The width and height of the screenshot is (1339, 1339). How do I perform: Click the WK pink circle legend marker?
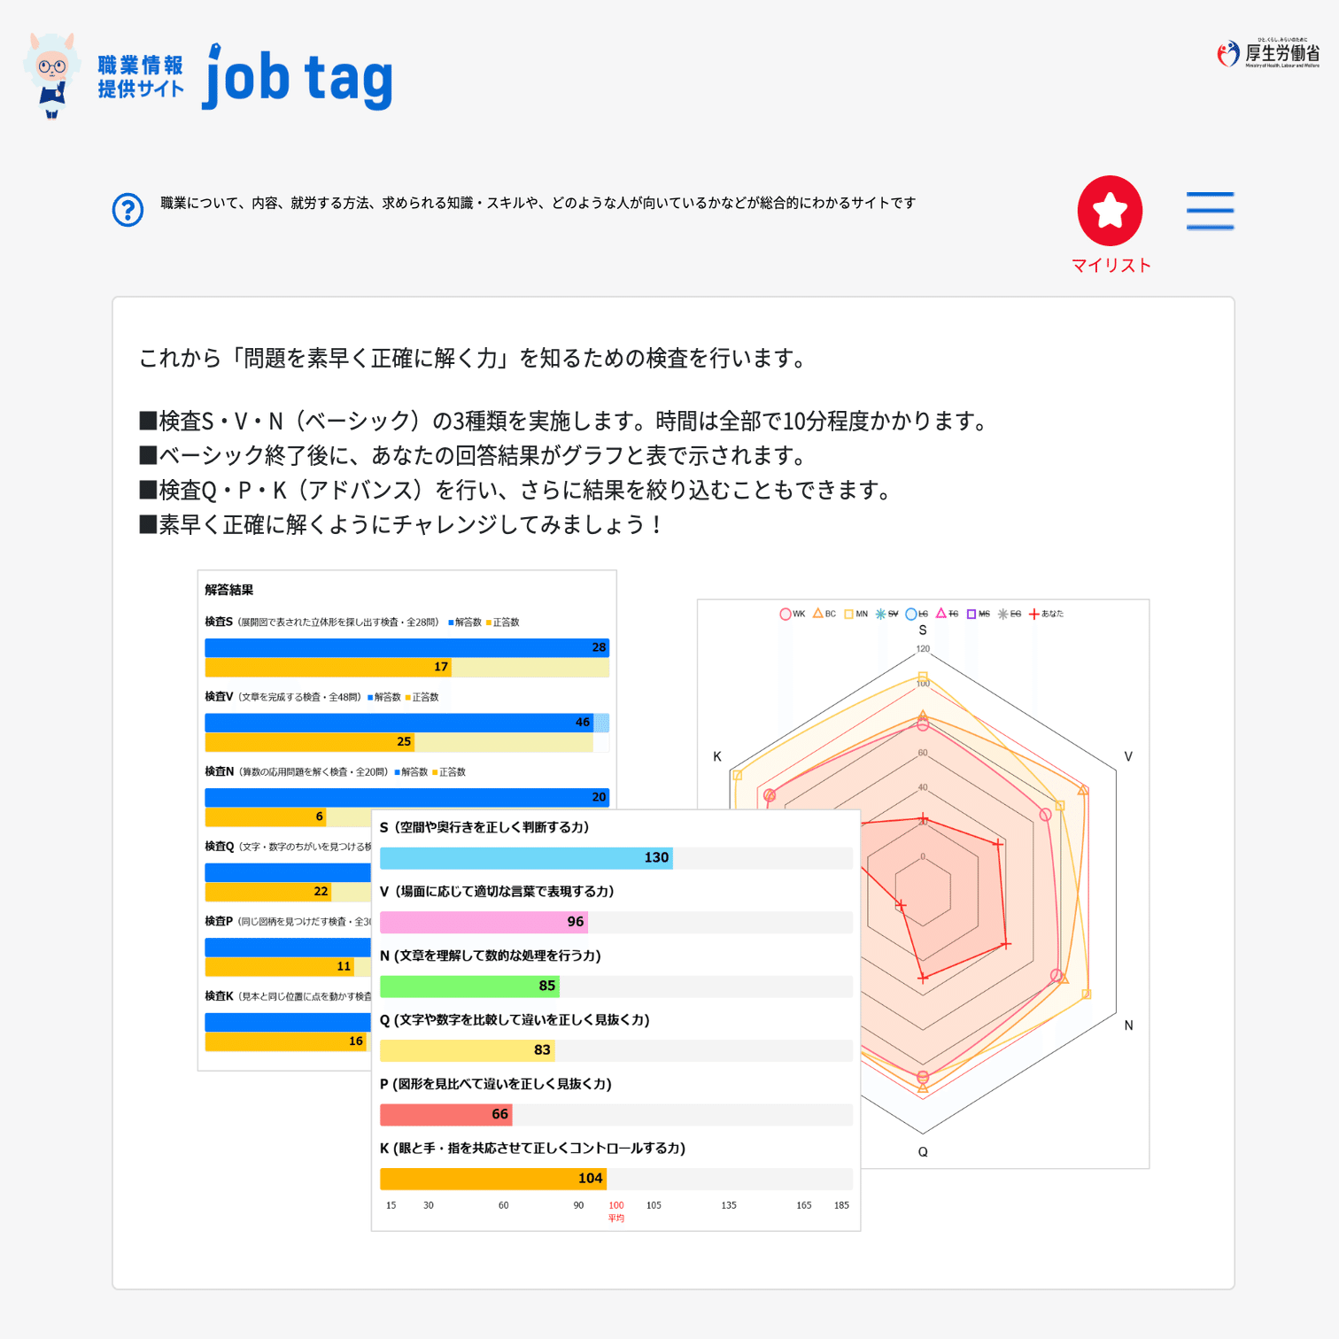(785, 614)
